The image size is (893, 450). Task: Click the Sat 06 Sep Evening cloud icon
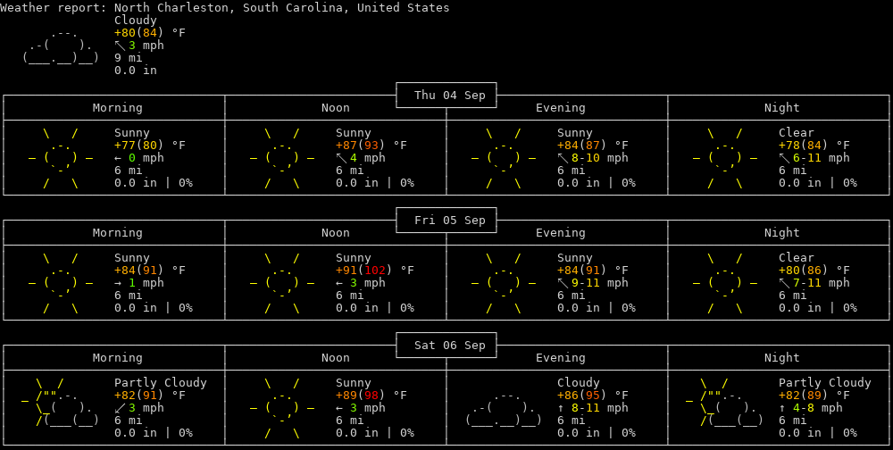click(x=504, y=408)
